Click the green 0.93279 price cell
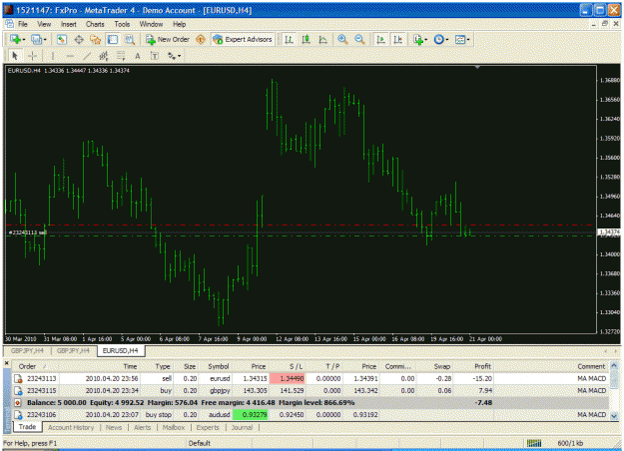This screenshot has width=624, height=451. pos(250,415)
